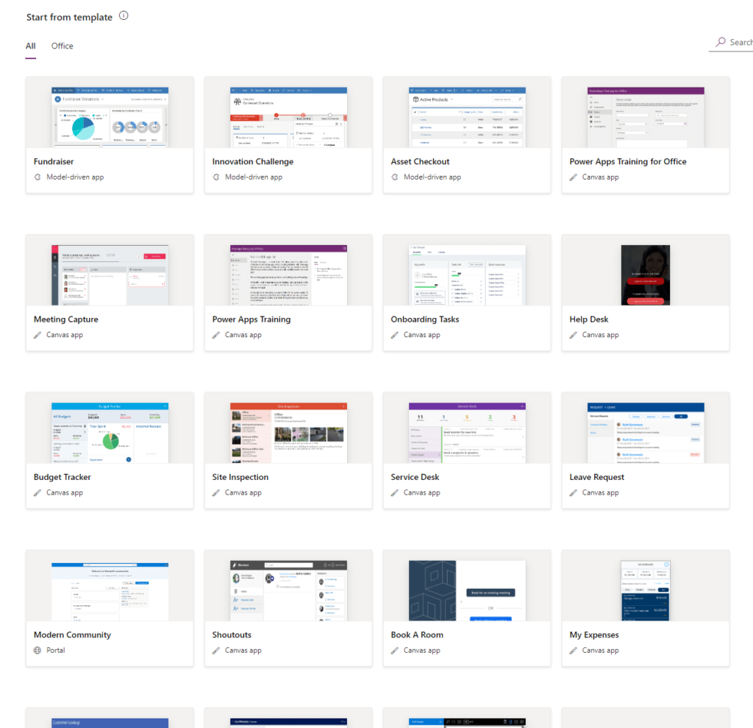Select the My Expenses title
This screenshot has height=728, width=753.
click(594, 635)
